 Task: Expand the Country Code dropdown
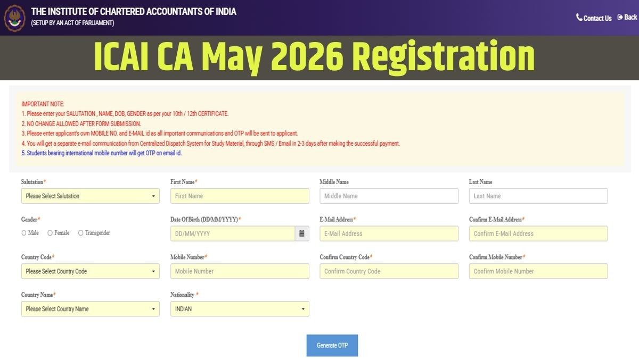click(90, 271)
